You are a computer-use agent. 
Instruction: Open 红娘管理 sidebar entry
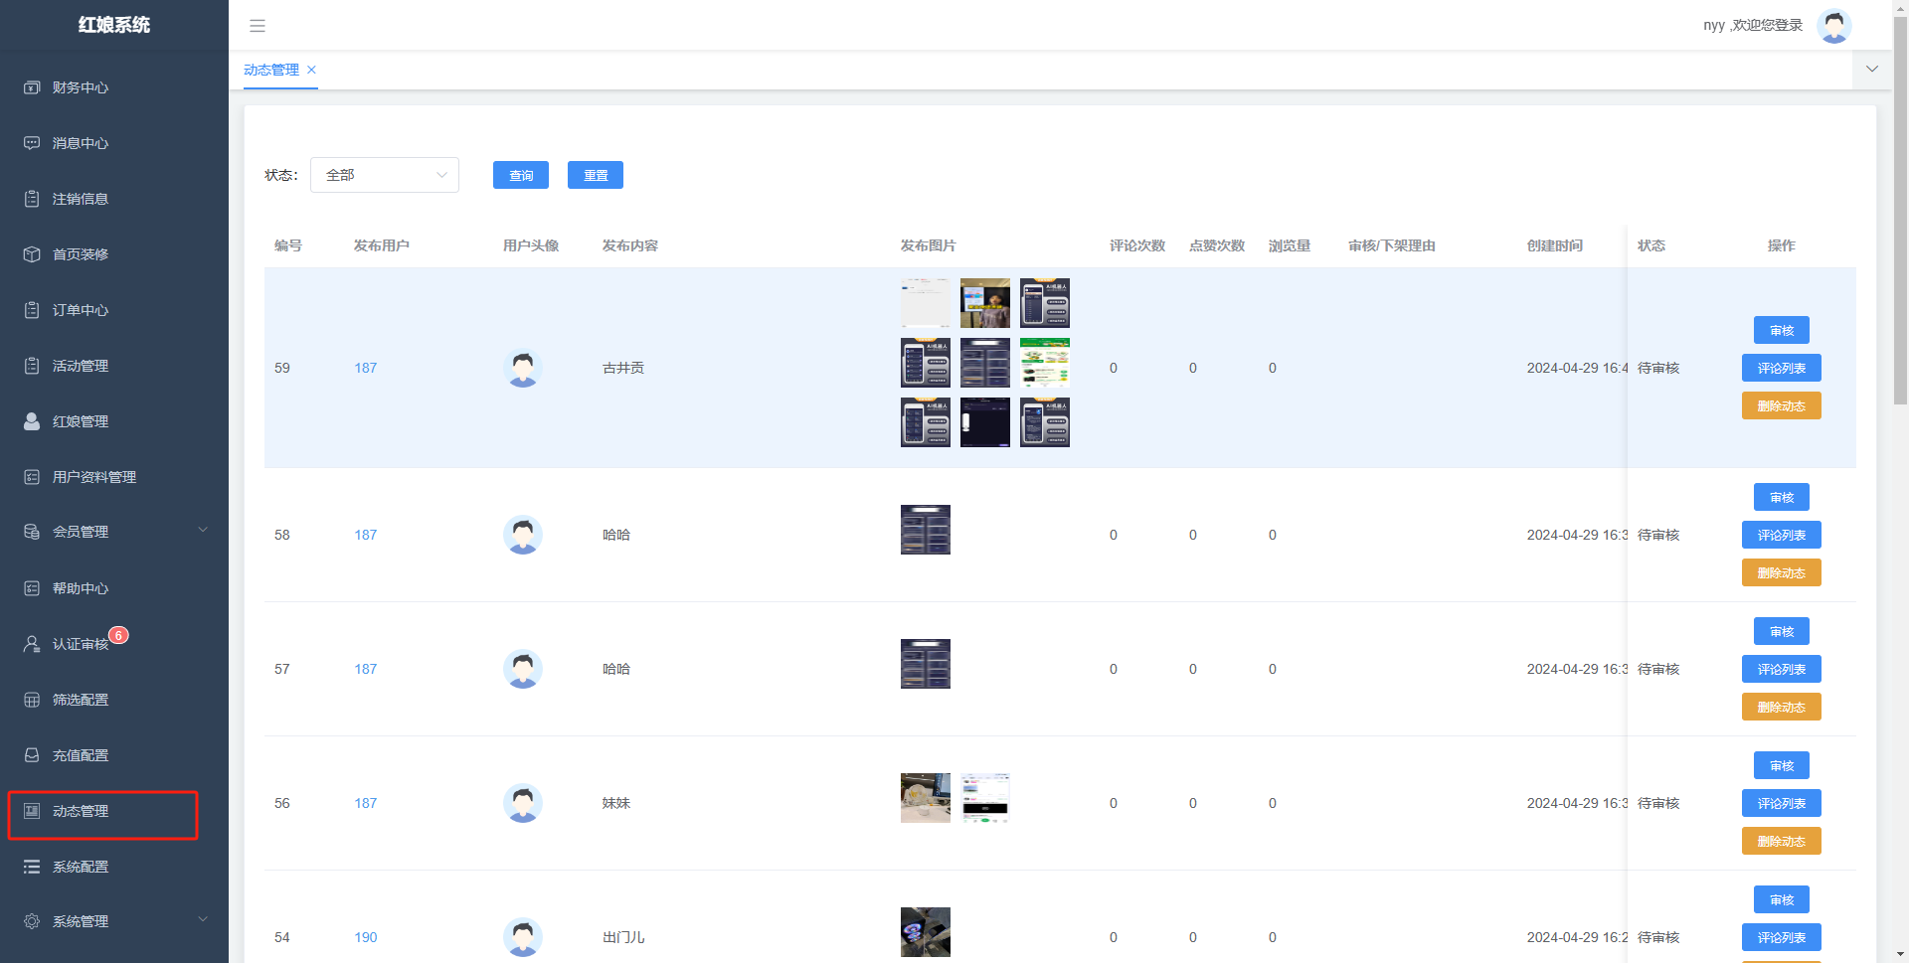click(x=81, y=421)
